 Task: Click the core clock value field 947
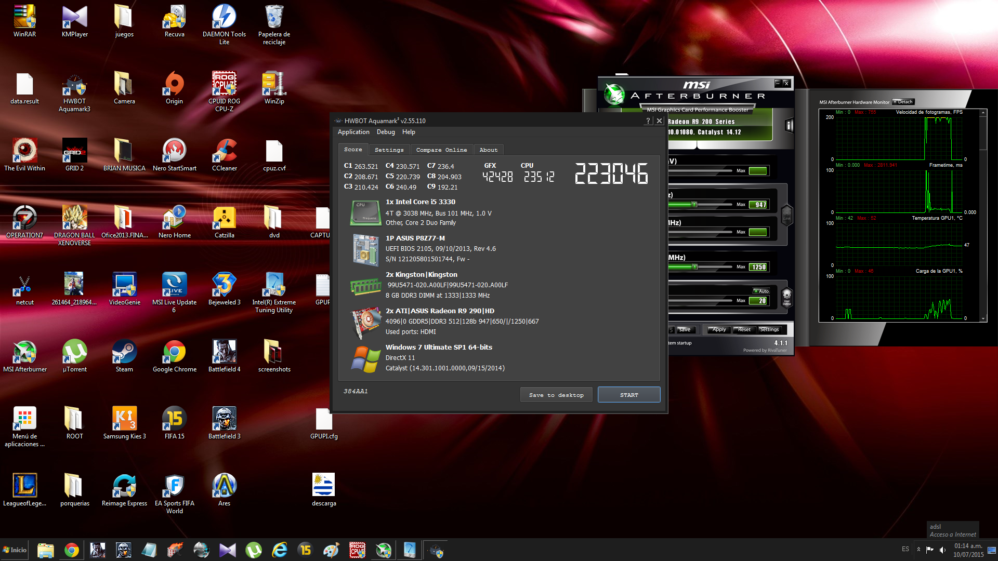758,205
